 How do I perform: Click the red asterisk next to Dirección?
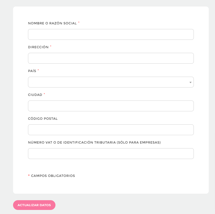coord(51,46)
